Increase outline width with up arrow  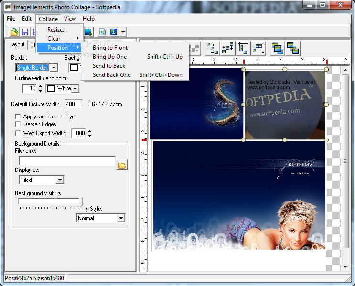click(40, 86)
